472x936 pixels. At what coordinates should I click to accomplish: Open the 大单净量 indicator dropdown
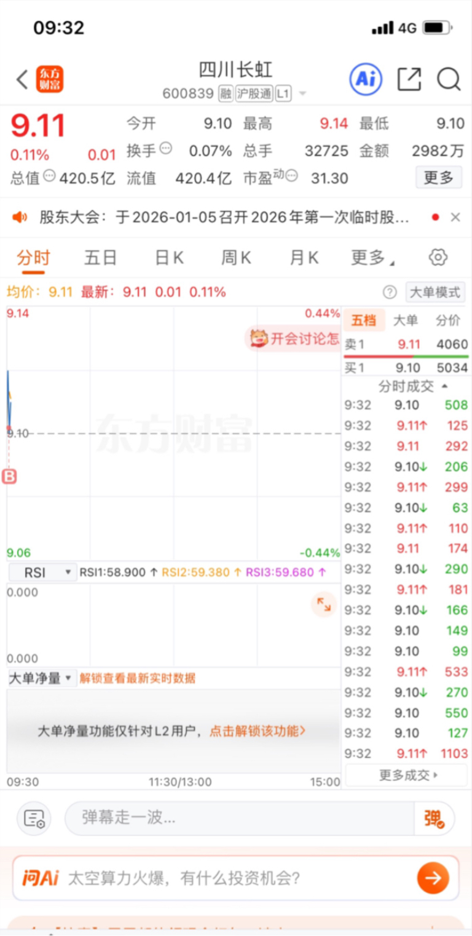coord(41,678)
